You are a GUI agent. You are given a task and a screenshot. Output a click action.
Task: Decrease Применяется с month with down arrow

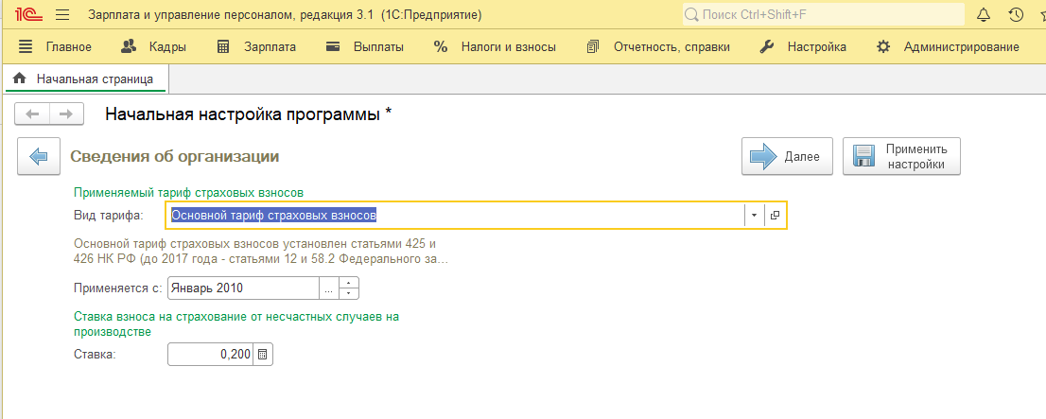(x=349, y=293)
